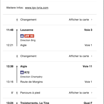Expand map chevron in Aigle Changement row
This screenshot has width=104, height=104.
92,56
